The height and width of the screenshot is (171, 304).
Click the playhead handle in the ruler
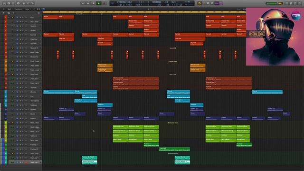coord(102,14)
